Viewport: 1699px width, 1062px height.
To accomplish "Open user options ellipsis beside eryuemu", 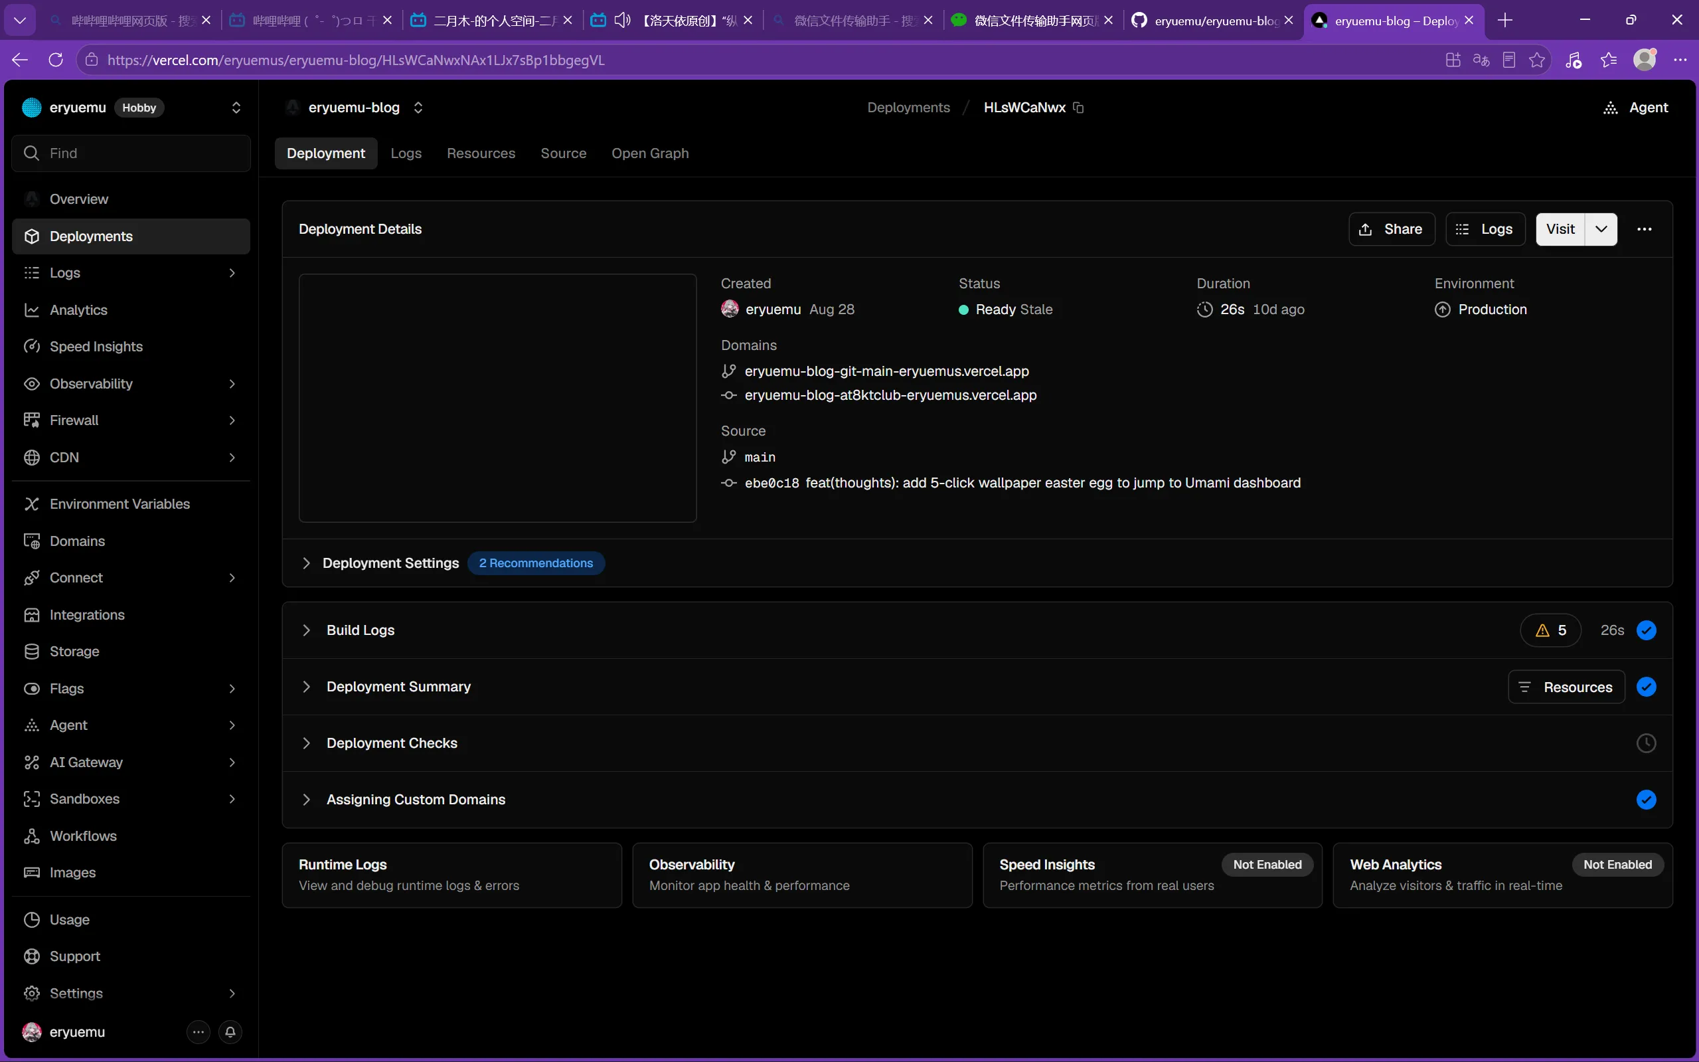I will point(199,1032).
